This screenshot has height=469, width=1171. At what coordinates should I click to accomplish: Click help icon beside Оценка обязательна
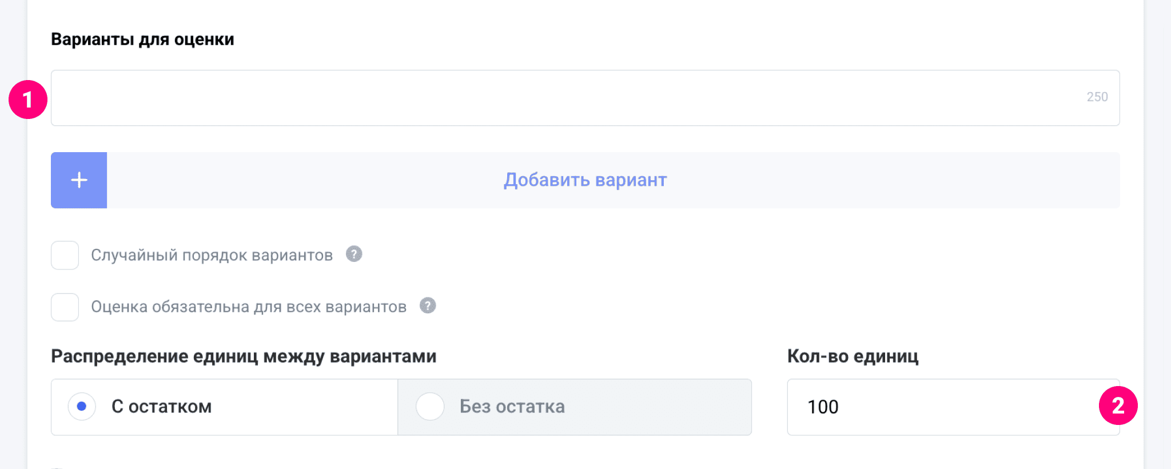coord(428,305)
